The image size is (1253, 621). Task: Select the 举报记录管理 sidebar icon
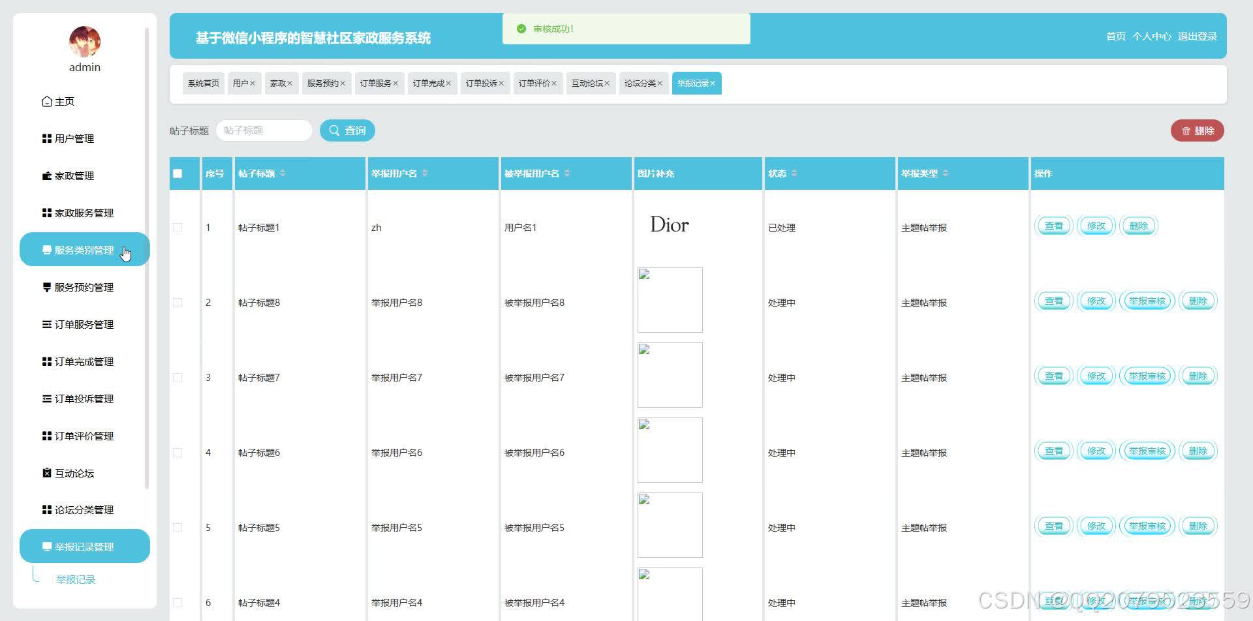(x=46, y=547)
